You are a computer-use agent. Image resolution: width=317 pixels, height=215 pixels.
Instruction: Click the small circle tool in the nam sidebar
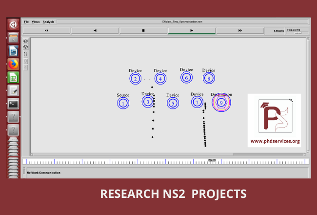[25, 67]
